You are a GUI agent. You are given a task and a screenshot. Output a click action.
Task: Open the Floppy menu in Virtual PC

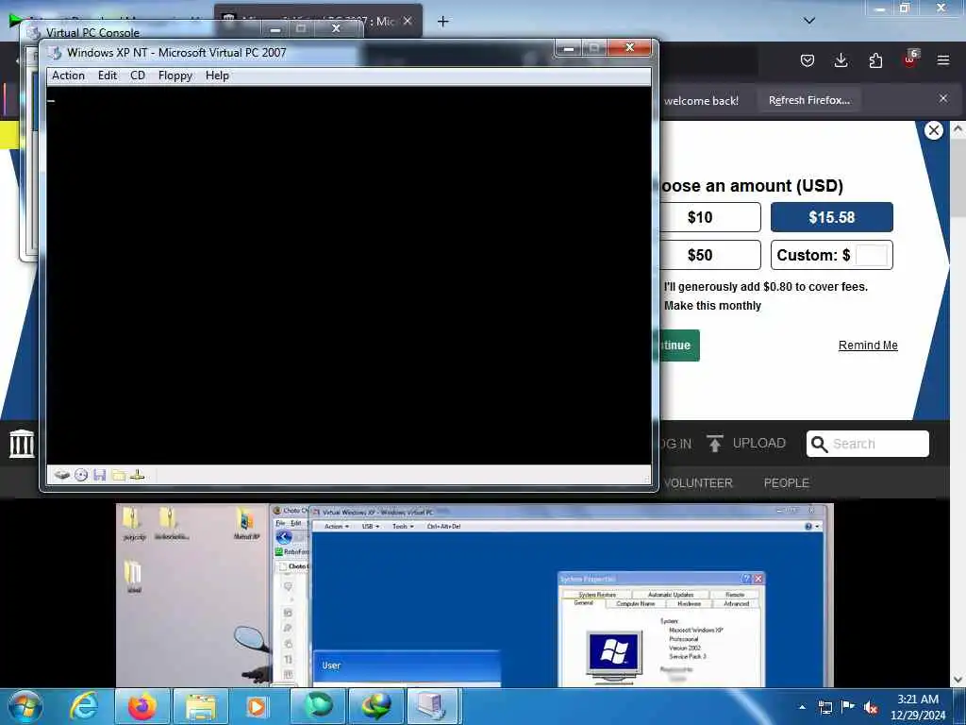pyautogui.click(x=175, y=76)
